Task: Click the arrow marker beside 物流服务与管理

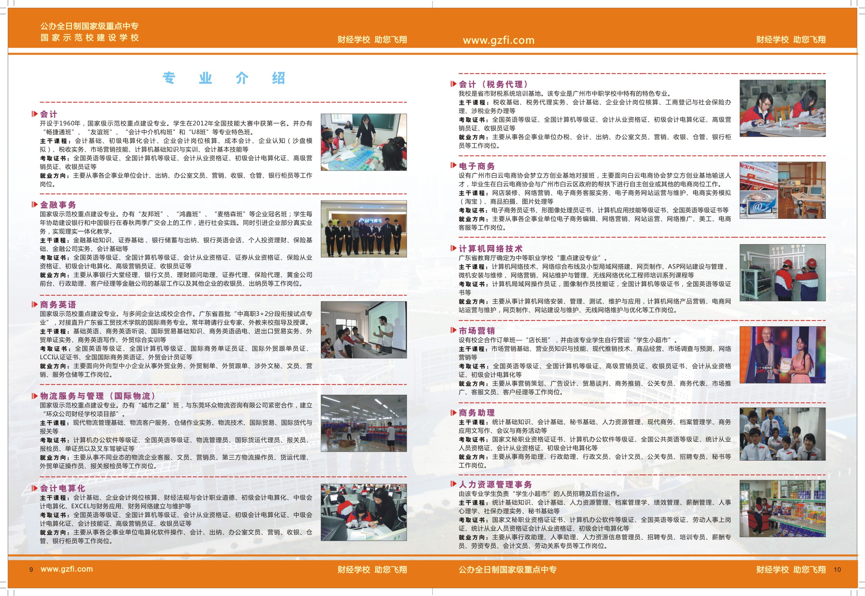Action: (35, 396)
